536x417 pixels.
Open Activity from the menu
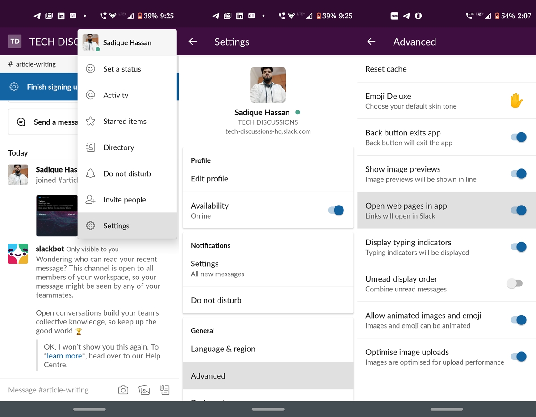click(x=127, y=95)
